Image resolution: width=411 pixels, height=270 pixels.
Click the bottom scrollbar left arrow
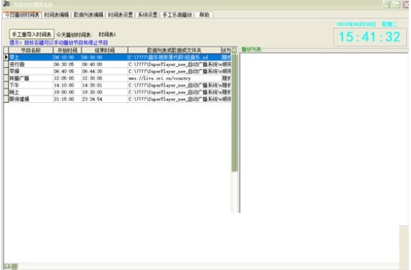tap(7, 266)
